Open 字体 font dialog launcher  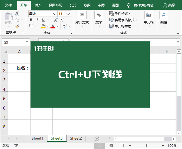(x=71, y=33)
